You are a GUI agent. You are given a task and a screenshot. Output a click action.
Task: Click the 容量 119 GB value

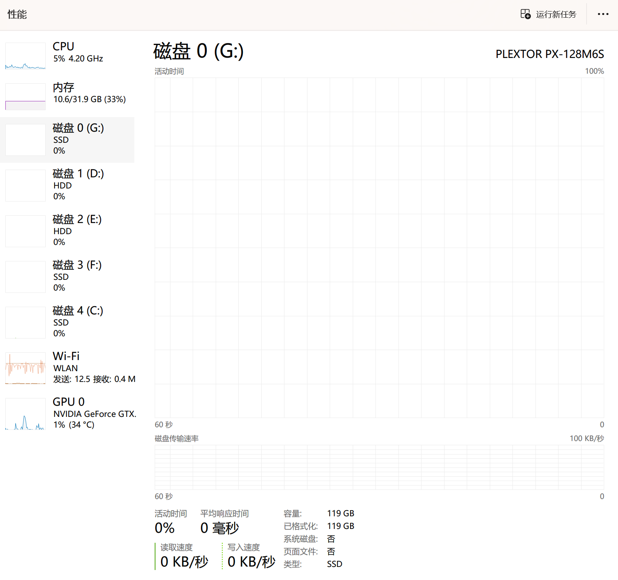point(340,514)
